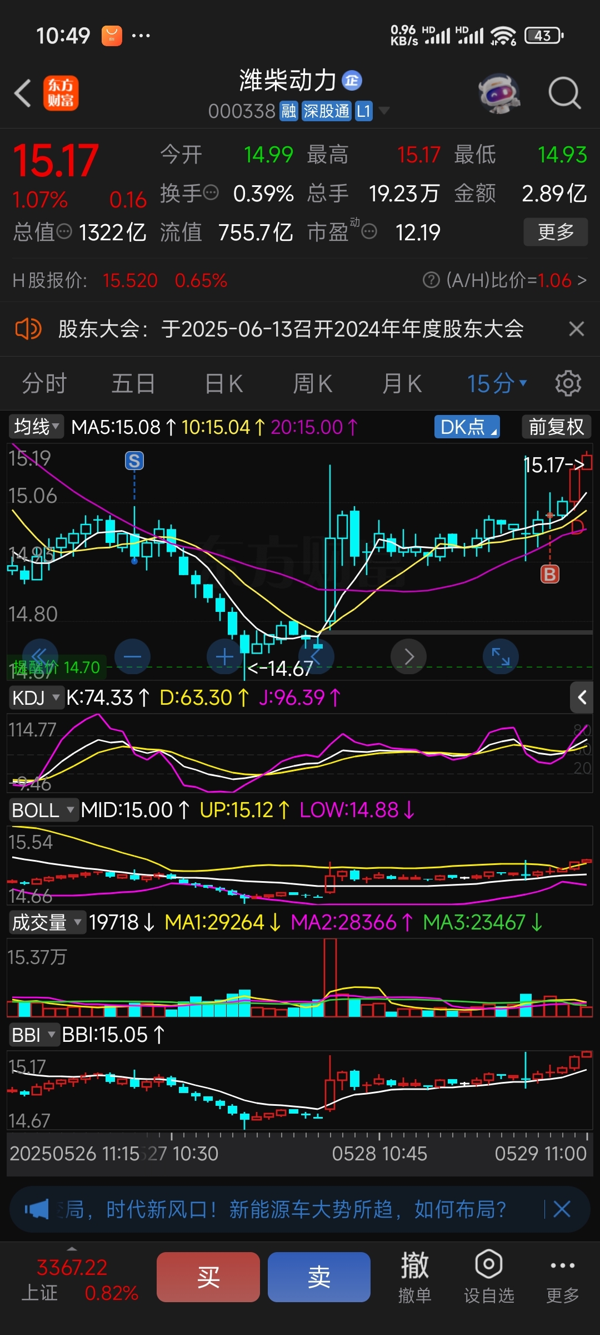
Task: Expand stock tag dropdown triangle after L1
Action: click(383, 111)
